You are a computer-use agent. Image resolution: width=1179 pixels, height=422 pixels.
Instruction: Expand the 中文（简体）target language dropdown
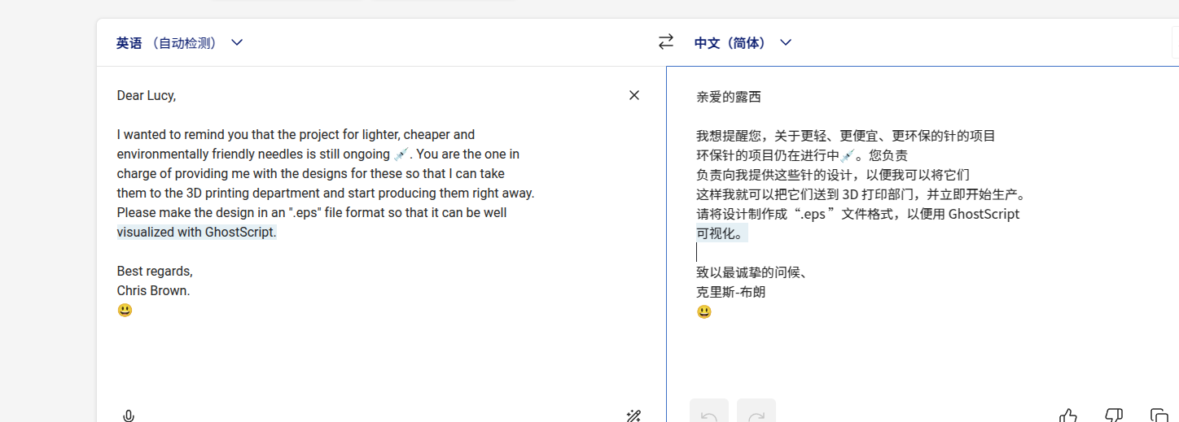tap(743, 42)
